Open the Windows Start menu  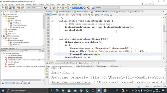coord(3,91)
